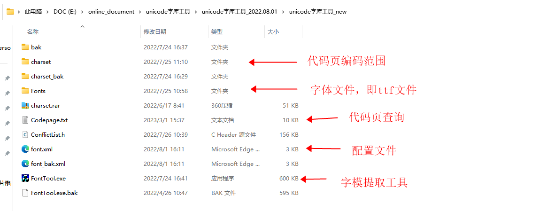The image size is (547, 211).
Task: Click date 2022/7/24 16:41 of FontTool.exe
Action: pos(166,178)
